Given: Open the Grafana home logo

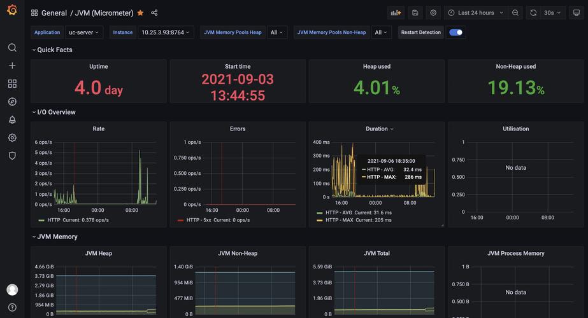Looking at the screenshot, I should tap(12, 10).
